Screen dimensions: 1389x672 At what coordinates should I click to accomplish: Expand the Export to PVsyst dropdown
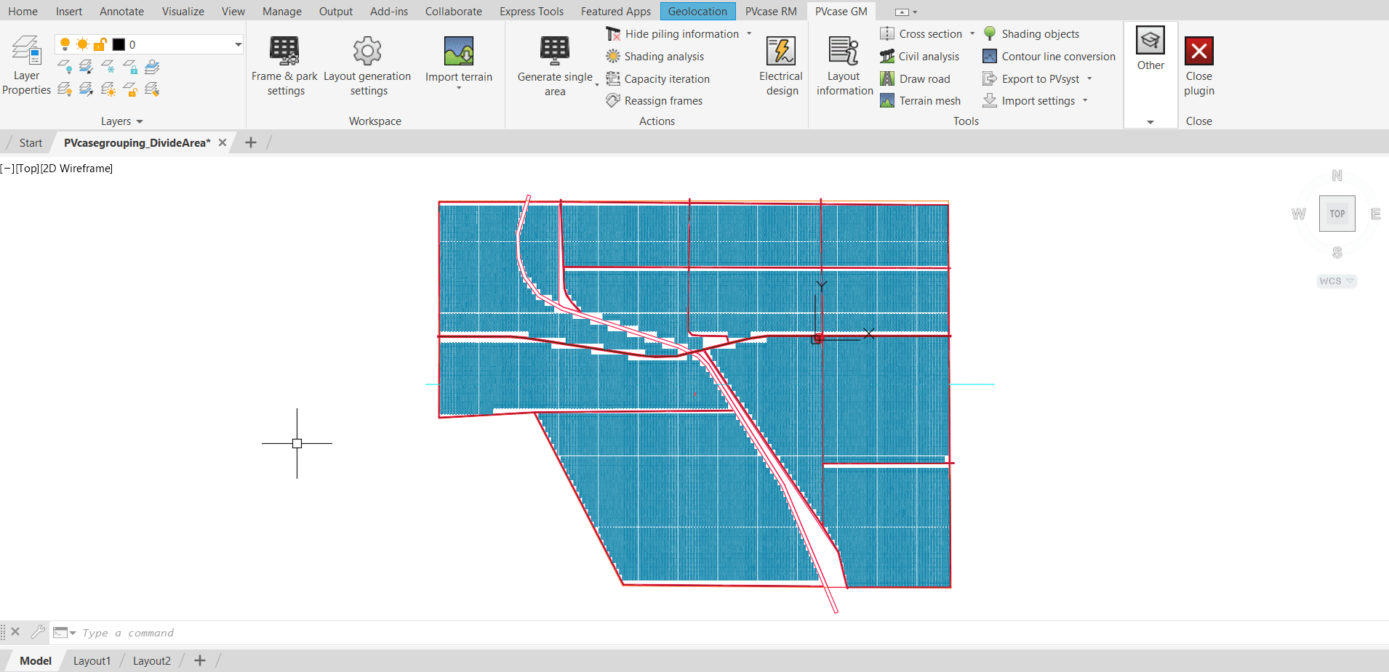coord(1090,78)
